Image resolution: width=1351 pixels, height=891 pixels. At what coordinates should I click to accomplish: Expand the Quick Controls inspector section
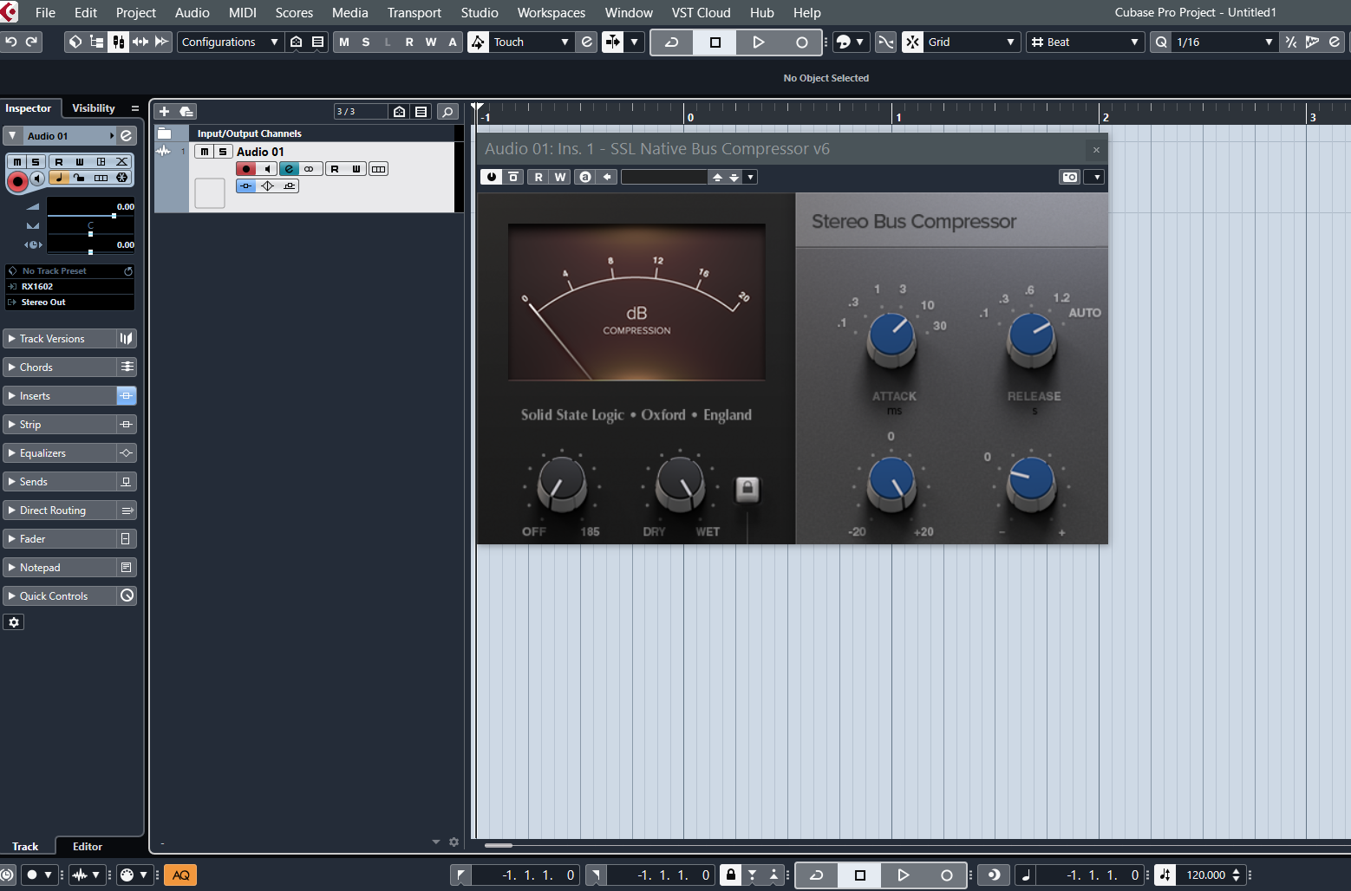click(x=60, y=596)
